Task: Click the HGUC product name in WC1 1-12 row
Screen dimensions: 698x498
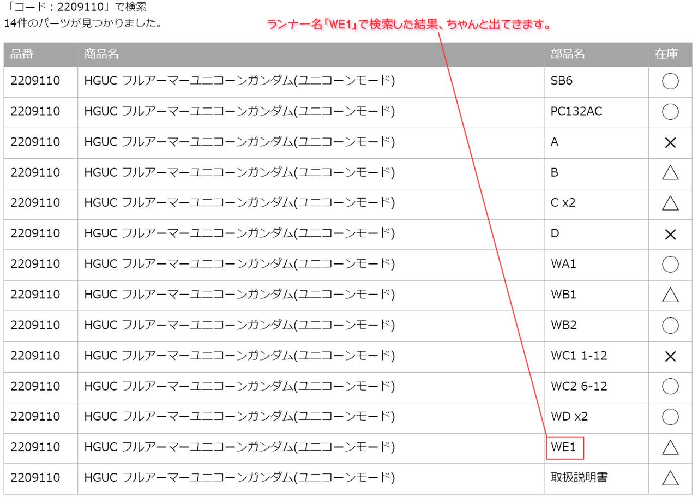Action: (x=239, y=355)
